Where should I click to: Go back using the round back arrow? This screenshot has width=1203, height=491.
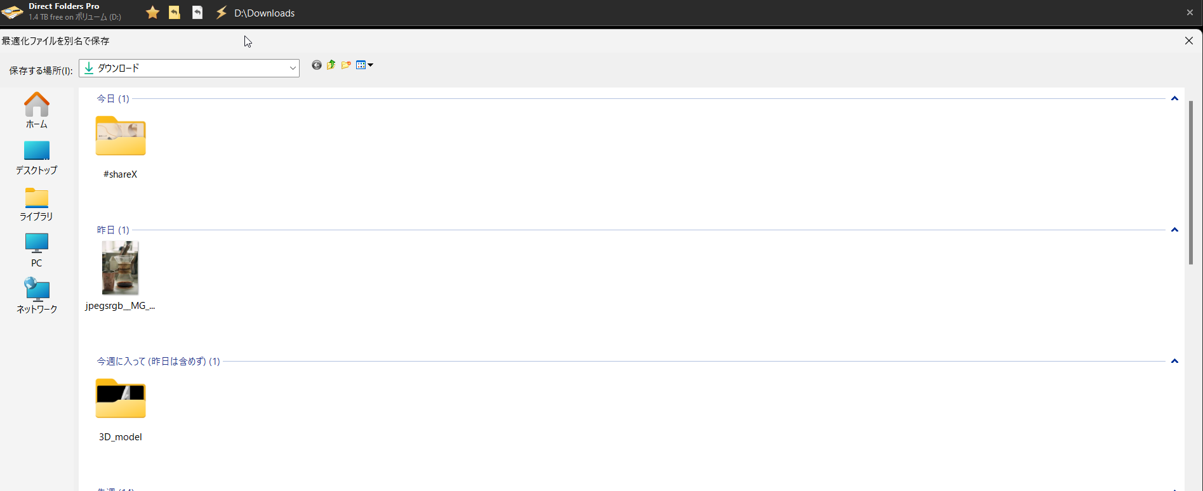pyautogui.click(x=317, y=65)
